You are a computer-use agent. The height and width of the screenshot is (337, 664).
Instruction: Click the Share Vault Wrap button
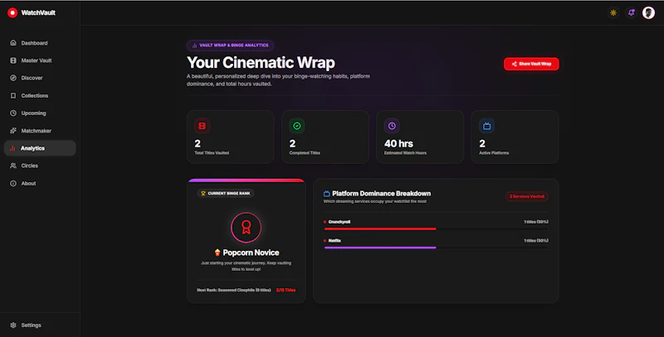(531, 64)
